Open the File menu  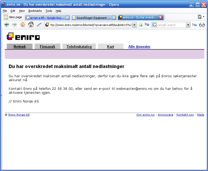(5, 11)
